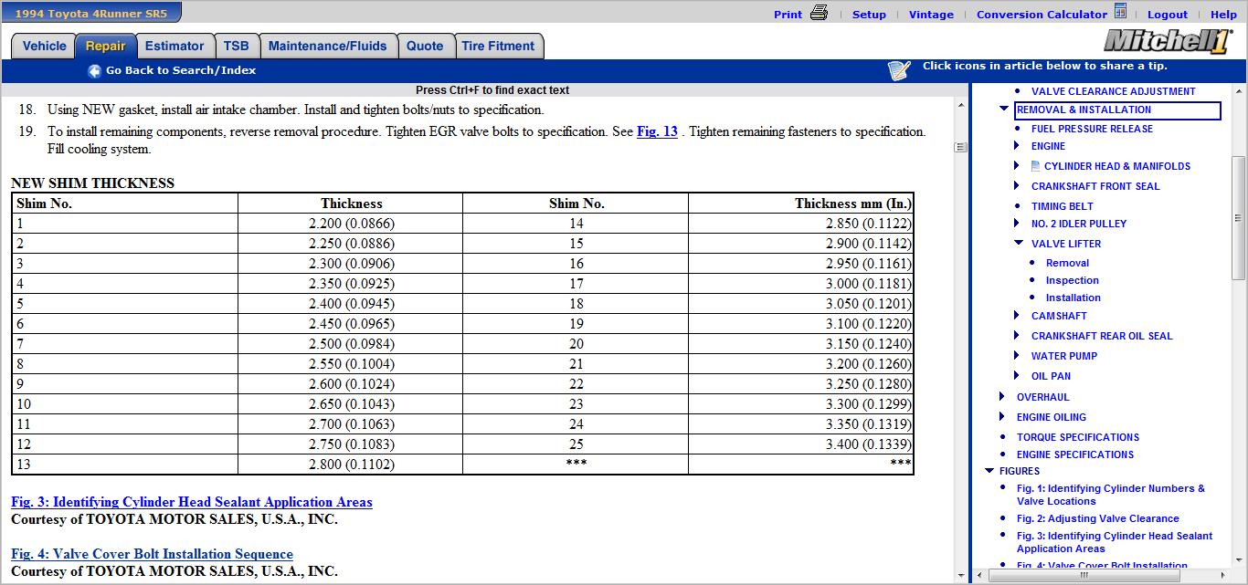Expand the Overhaul section
Screen dimensions: 1248x585
(x=1002, y=397)
